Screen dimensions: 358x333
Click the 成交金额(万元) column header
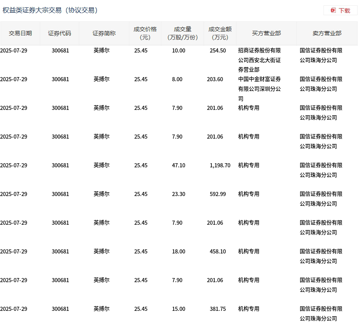[x=220, y=33]
